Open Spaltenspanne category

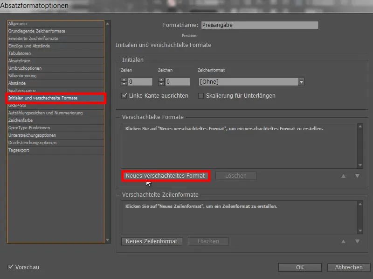(55, 90)
